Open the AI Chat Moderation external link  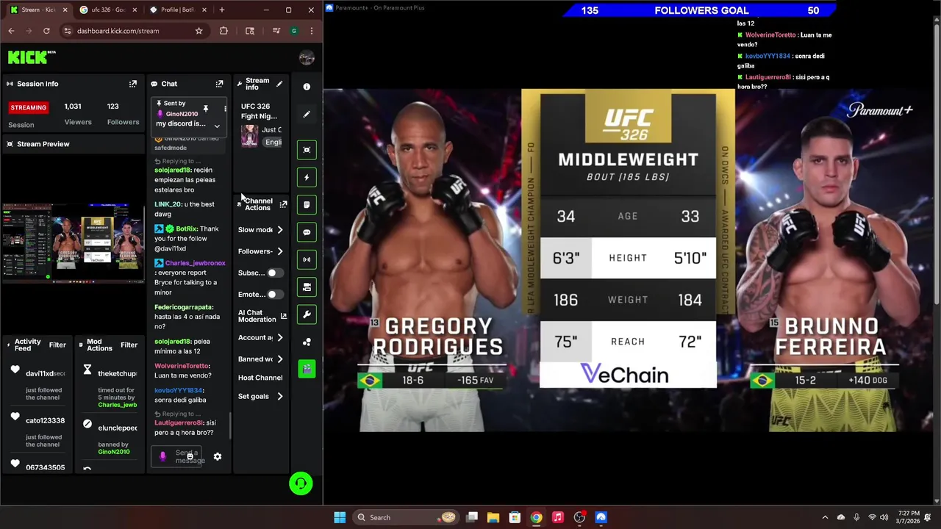(x=283, y=316)
